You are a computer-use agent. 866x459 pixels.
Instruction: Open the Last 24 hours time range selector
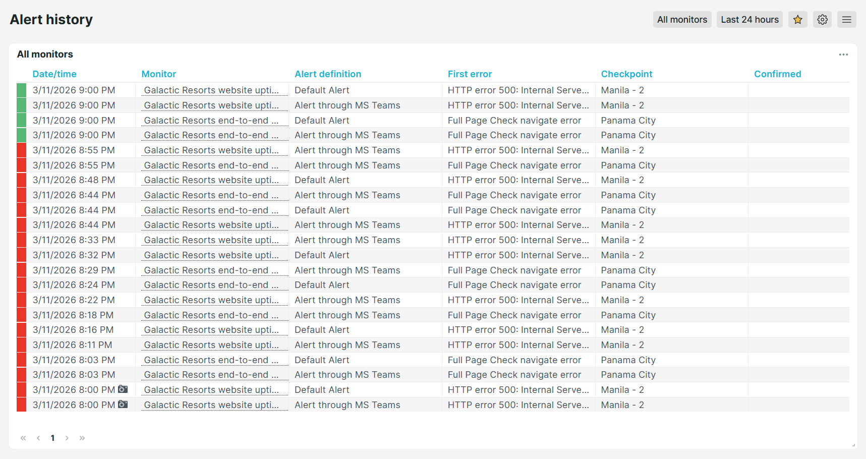tap(749, 19)
